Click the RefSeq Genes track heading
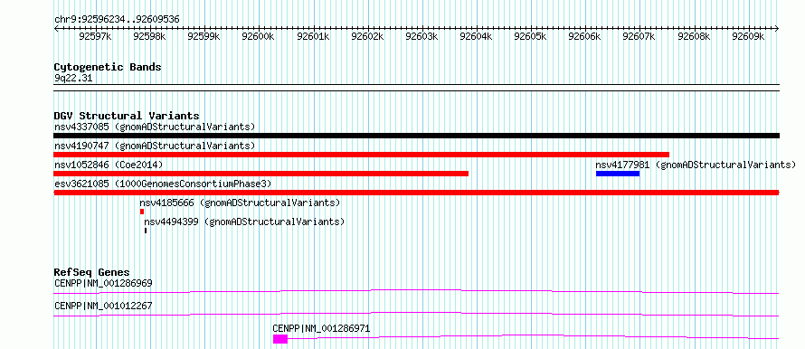805x349 pixels. (91, 272)
